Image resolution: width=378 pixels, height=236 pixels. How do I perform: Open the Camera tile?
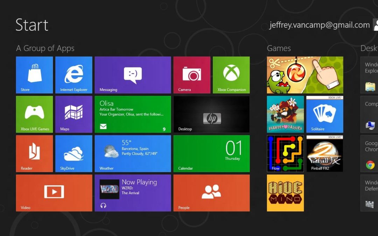192,75
